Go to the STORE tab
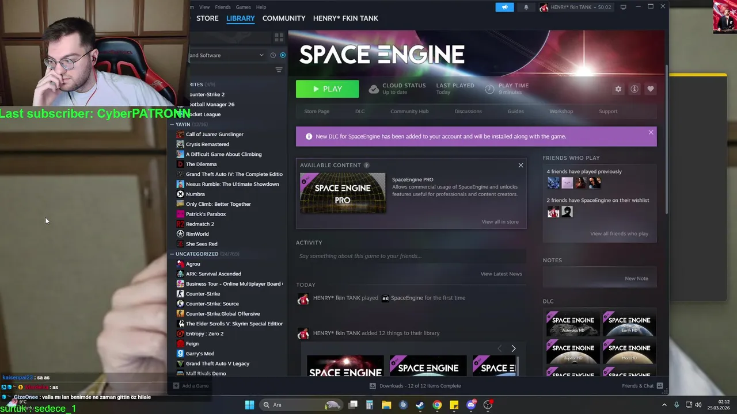This screenshot has width=737, height=414. click(207, 18)
